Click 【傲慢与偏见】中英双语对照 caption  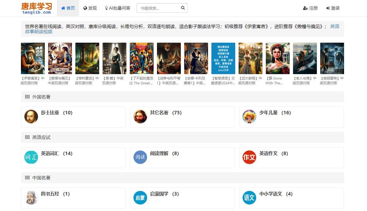point(60,81)
